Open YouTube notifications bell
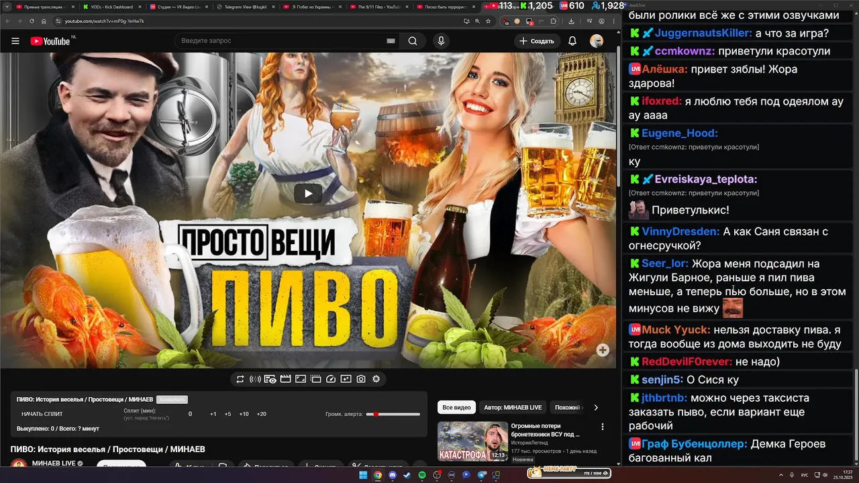 (572, 41)
